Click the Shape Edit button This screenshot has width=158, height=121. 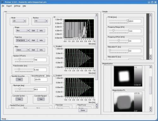(x=33, y=30)
